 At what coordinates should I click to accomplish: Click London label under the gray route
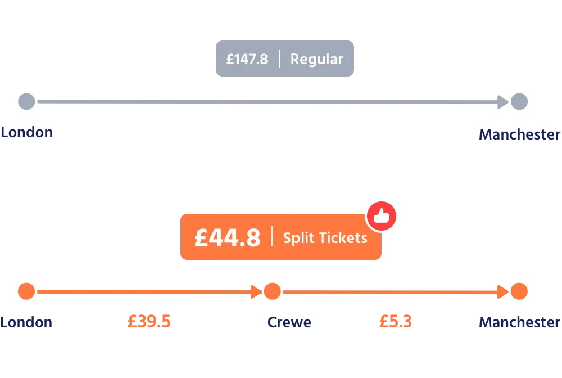26,133
